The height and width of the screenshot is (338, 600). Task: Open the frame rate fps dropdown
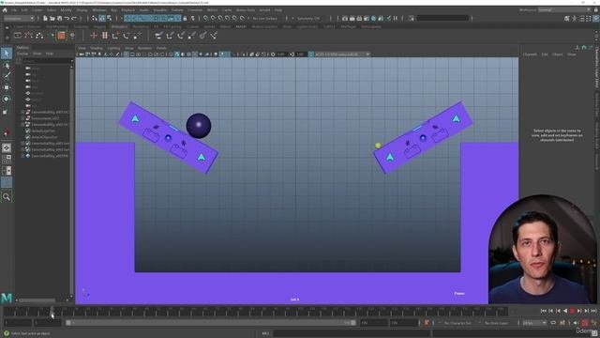(534, 323)
